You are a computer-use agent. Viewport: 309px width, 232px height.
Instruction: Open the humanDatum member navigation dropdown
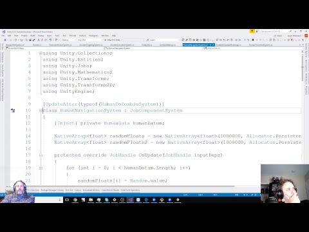coord(254,48)
